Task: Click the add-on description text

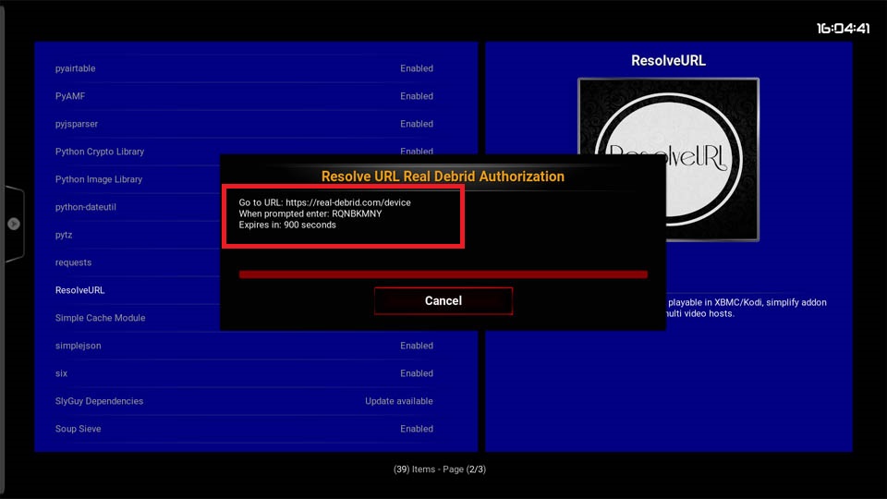Action: (747, 308)
